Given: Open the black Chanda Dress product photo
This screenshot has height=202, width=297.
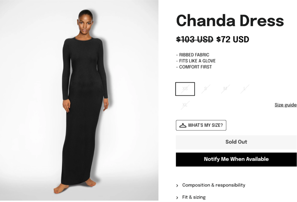Looking at the screenshot, I should 79,100.
